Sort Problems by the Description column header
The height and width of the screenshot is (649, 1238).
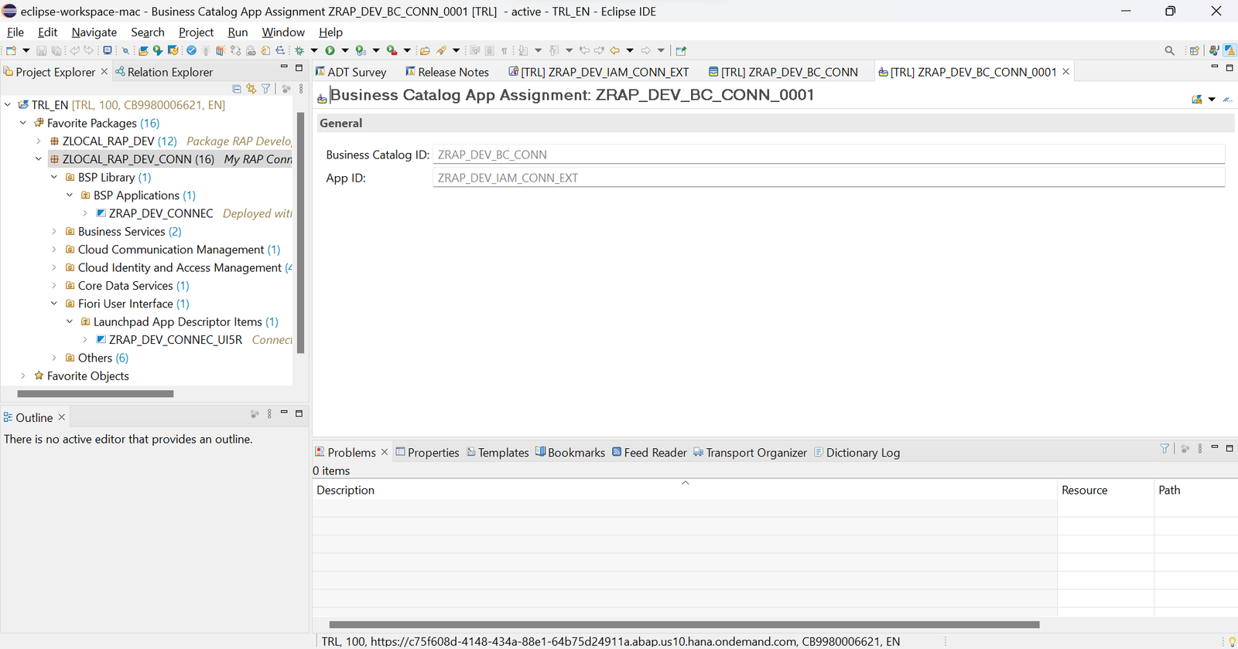[x=685, y=490]
